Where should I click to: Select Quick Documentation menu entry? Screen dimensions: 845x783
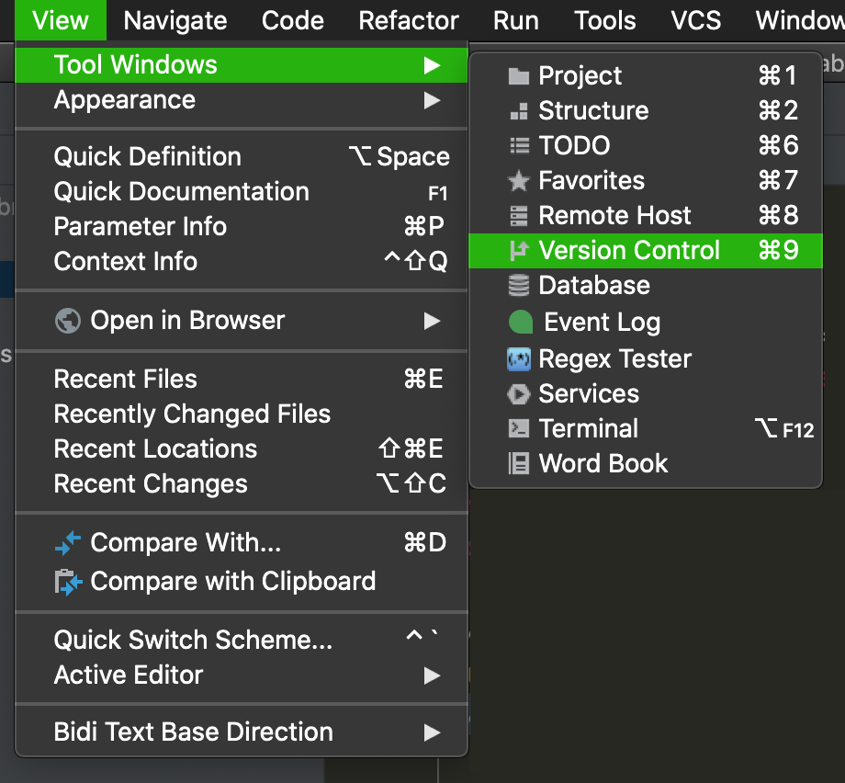182,192
